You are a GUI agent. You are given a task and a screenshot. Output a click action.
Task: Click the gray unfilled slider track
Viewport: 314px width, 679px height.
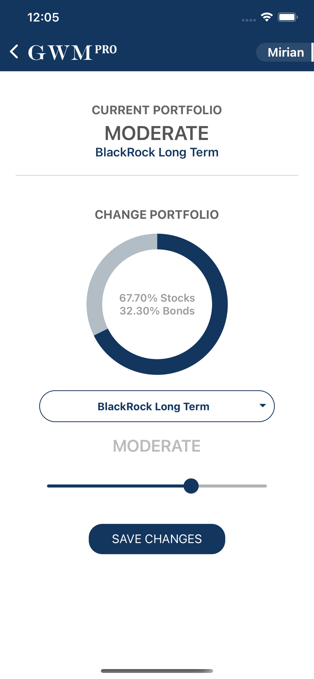[234, 486]
